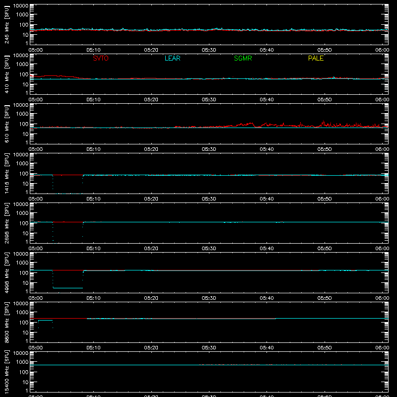Click the 100 y-axis value on 610 MHz plot
397x397 pixels.
point(24,124)
